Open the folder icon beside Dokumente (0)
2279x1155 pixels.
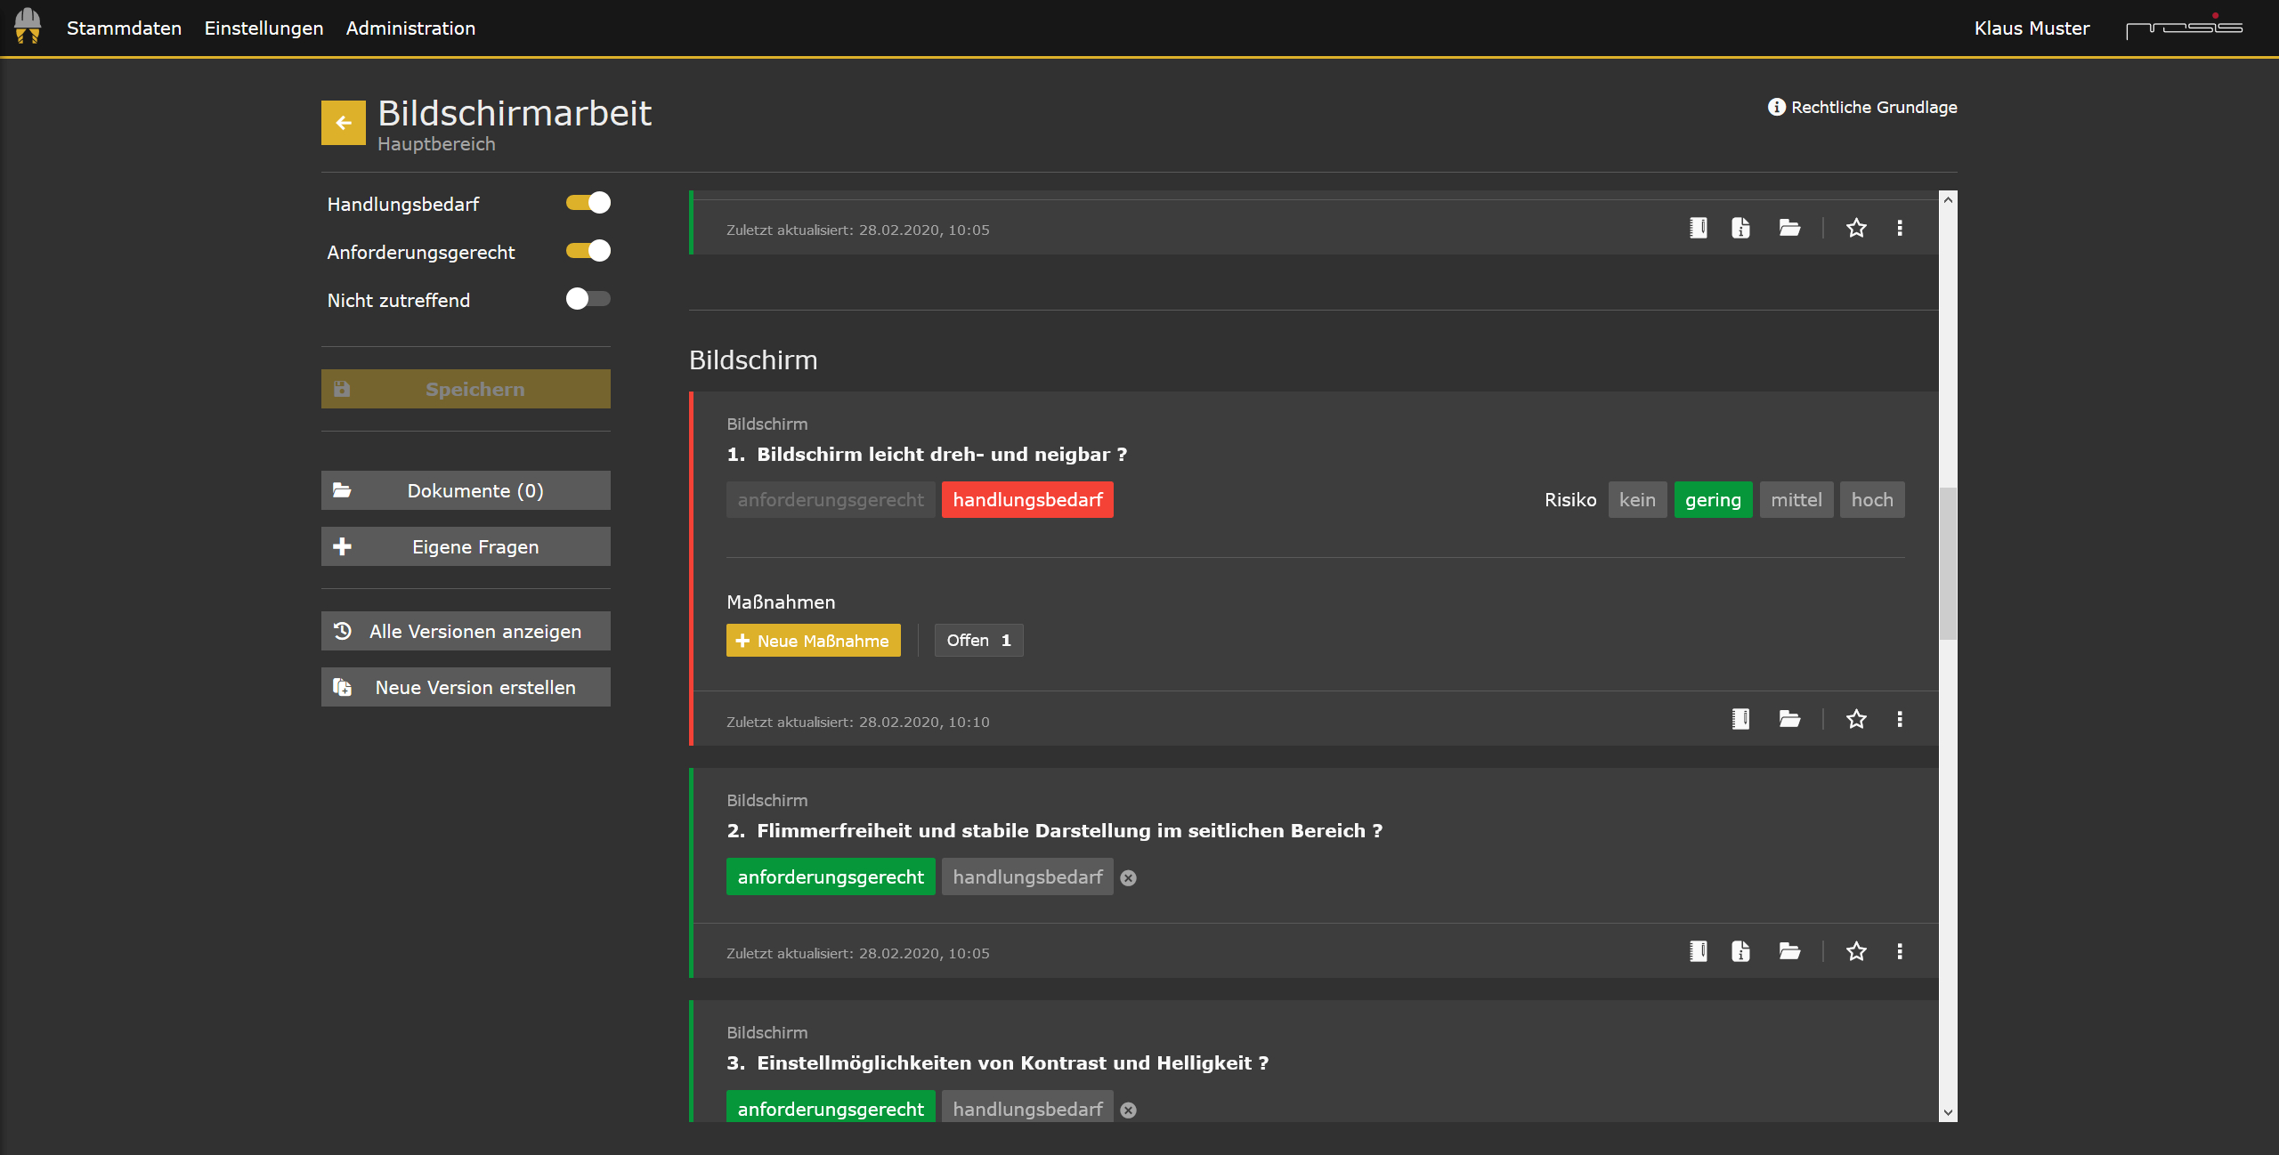click(x=343, y=490)
